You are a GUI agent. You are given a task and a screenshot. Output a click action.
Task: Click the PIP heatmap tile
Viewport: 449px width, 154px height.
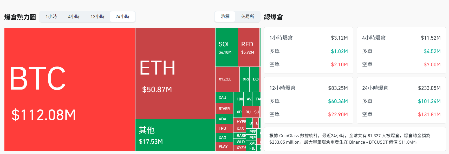click(x=251, y=138)
